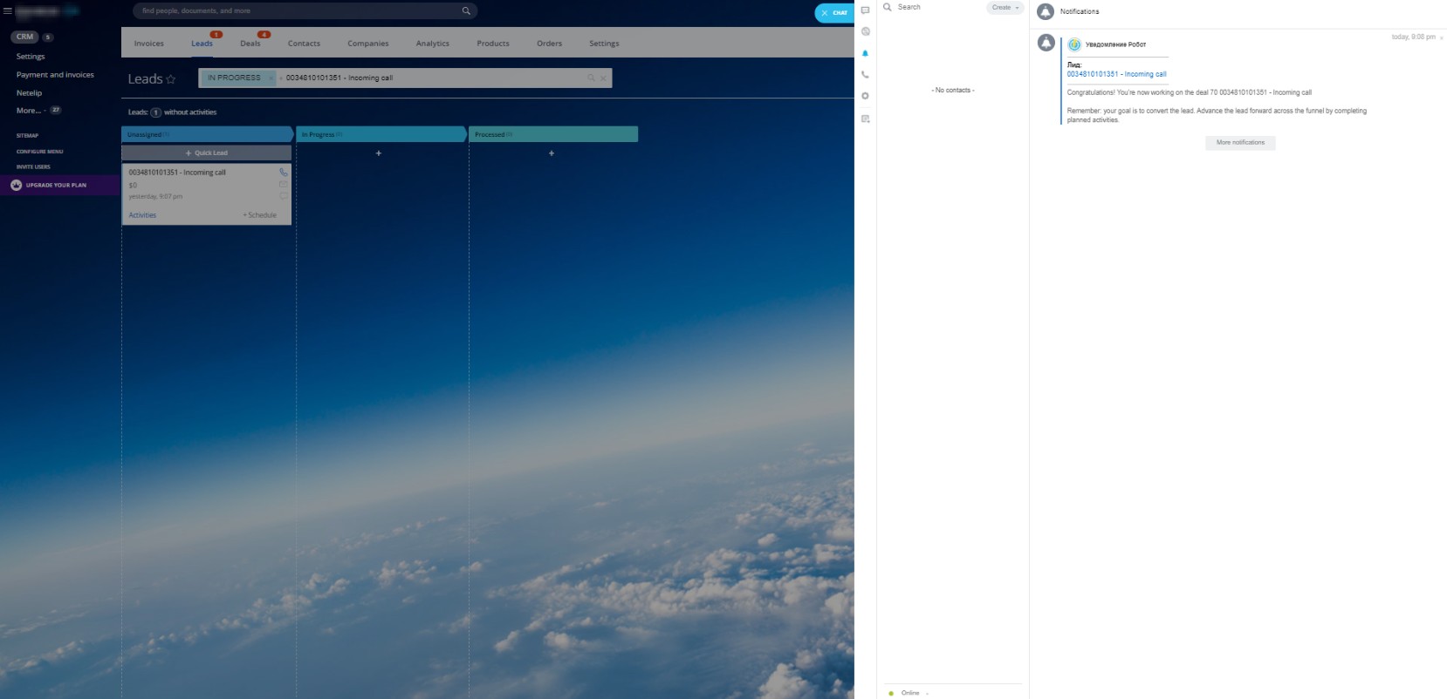Click the More notifications button
The height and width of the screenshot is (699, 1447).
1239,143
